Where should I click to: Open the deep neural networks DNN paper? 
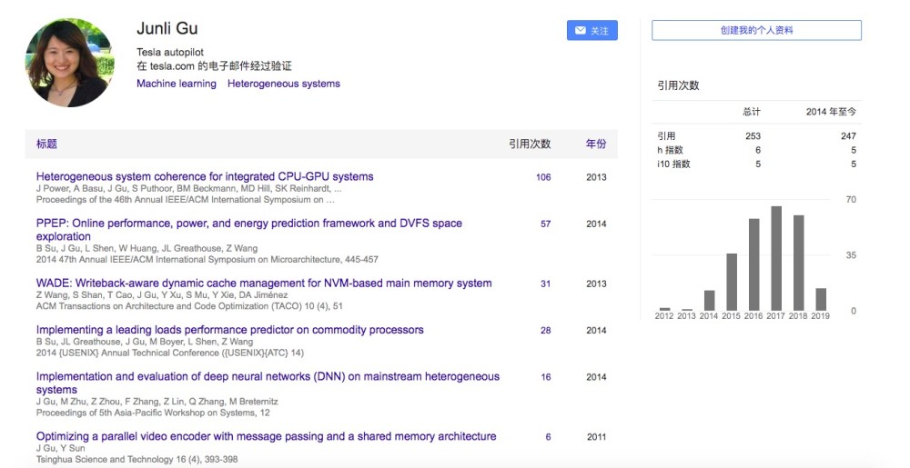[x=268, y=383]
